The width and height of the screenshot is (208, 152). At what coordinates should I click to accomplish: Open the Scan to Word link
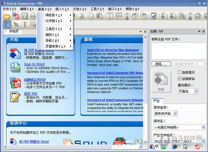[34, 64]
